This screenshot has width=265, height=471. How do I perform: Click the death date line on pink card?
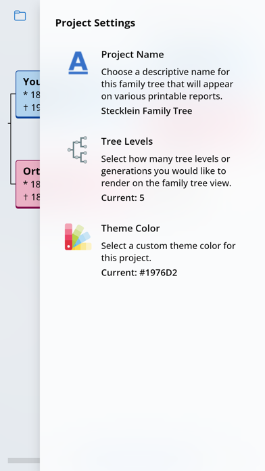tap(32, 197)
